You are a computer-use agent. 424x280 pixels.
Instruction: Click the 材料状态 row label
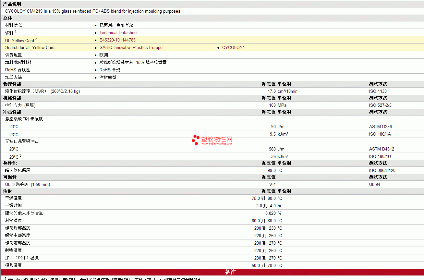tap(14, 25)
